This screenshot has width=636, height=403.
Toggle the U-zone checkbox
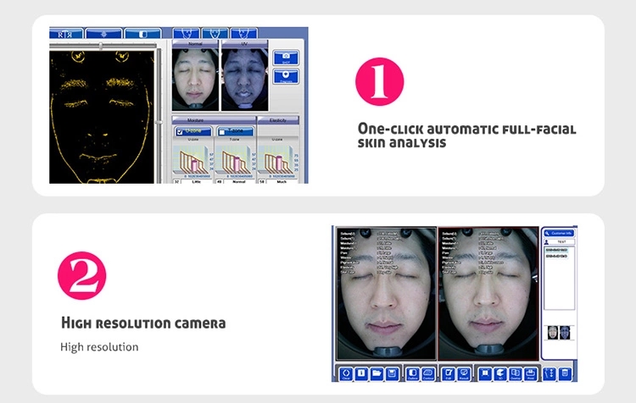point(181,132)
